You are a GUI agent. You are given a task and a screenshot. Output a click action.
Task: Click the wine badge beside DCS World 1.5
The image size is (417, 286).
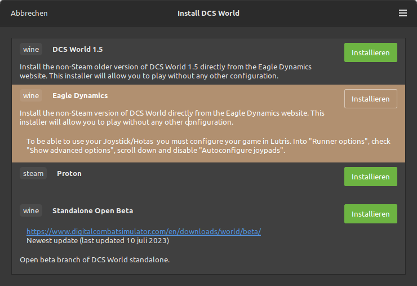click(31, 49)
